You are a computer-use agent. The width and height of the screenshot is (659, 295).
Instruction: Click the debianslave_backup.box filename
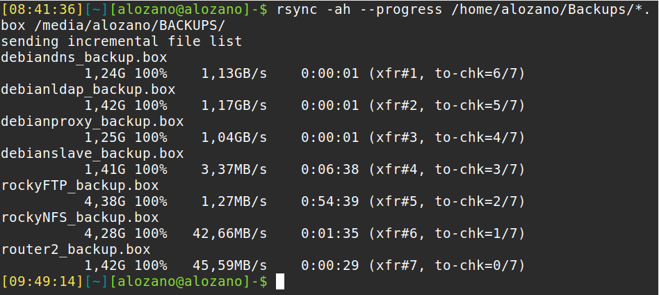click(x=92, y=153)
